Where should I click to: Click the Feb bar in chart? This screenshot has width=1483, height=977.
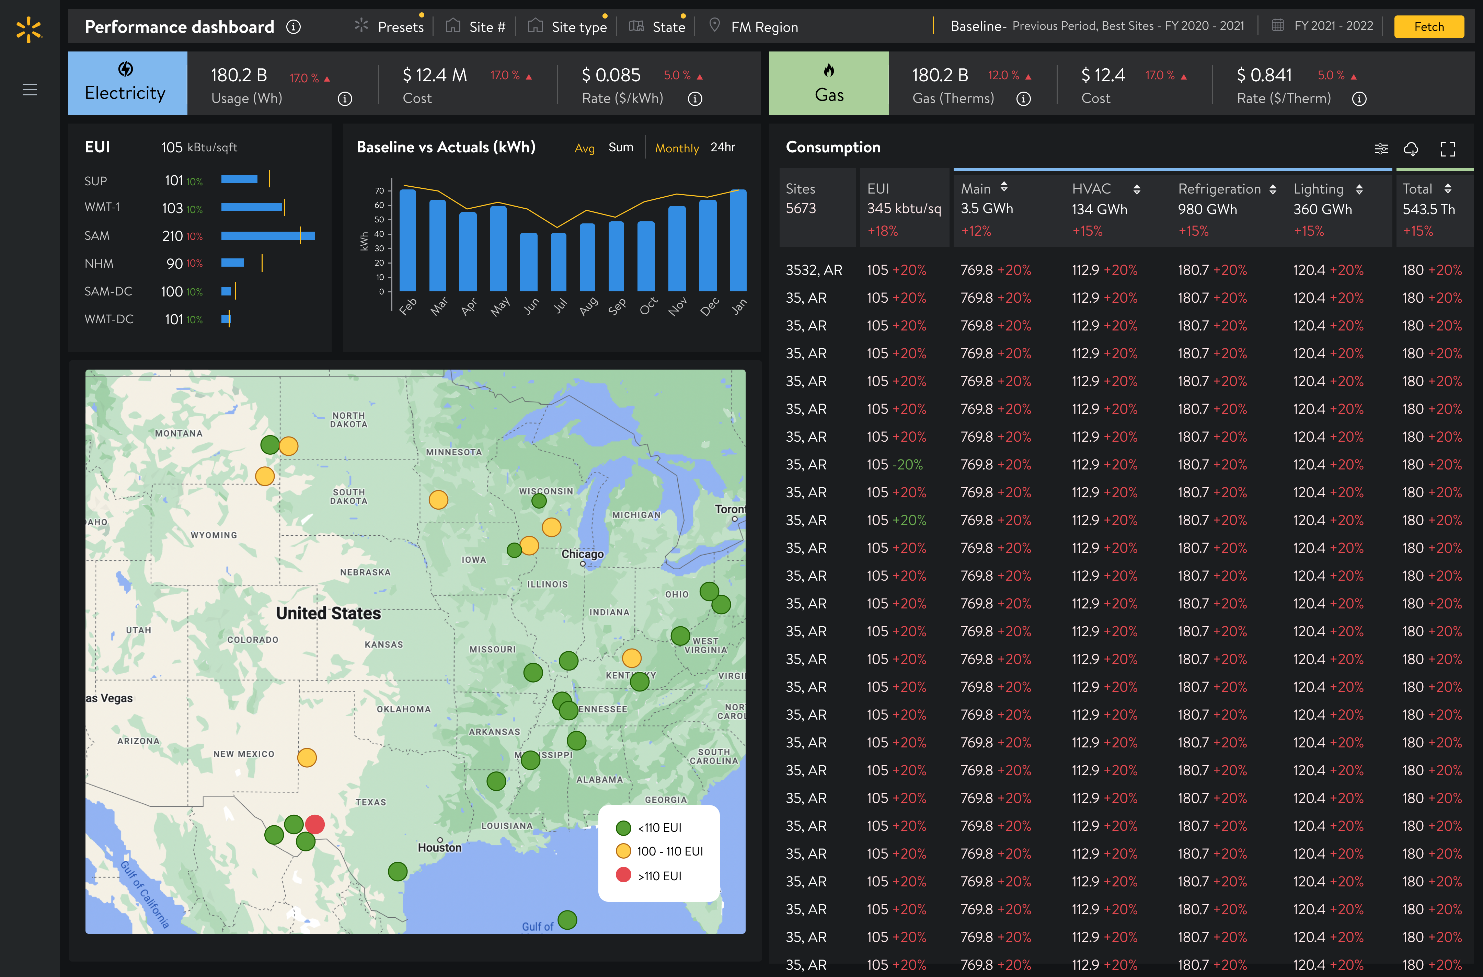[407, 240]
